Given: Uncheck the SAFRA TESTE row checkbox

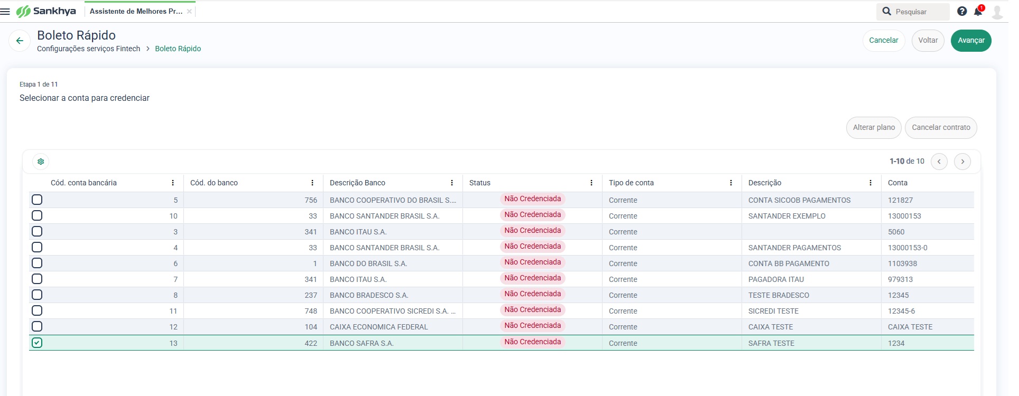Looking at the screenshot, I should click(x=37, y=343).
